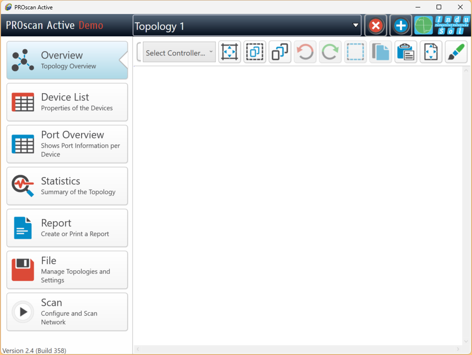
Task: Click the Version 2.4 (Build 358) text
Action: (35, 350)
